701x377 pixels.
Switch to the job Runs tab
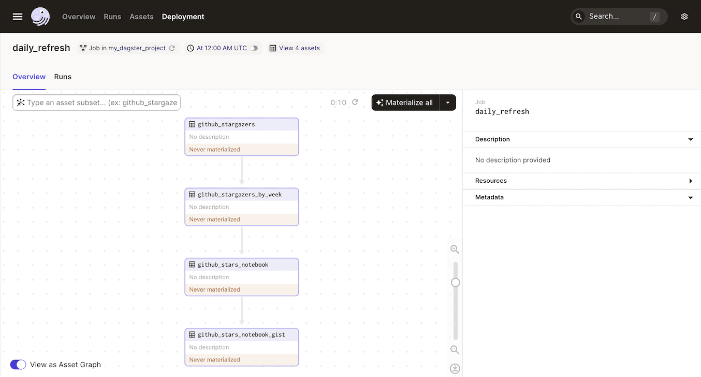63,77
